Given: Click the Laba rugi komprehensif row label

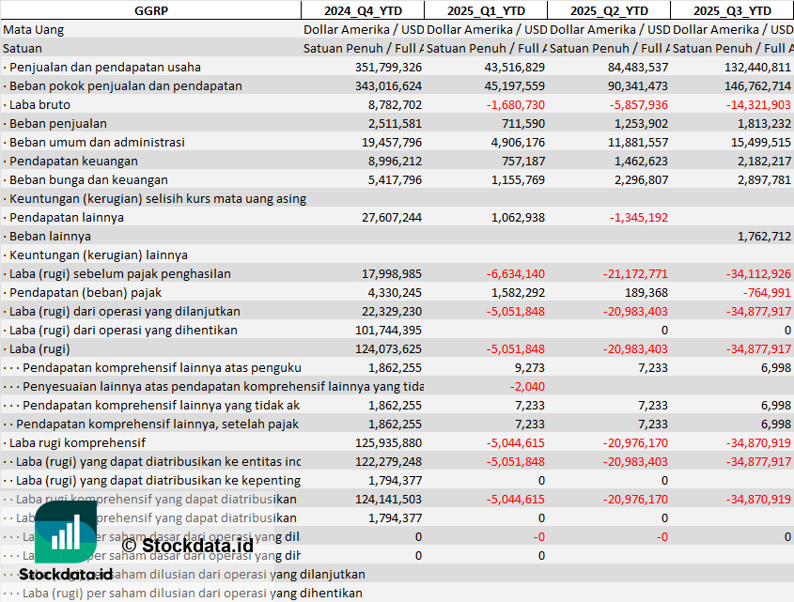Looking at the screenshot, I should (x=76, y=442).
